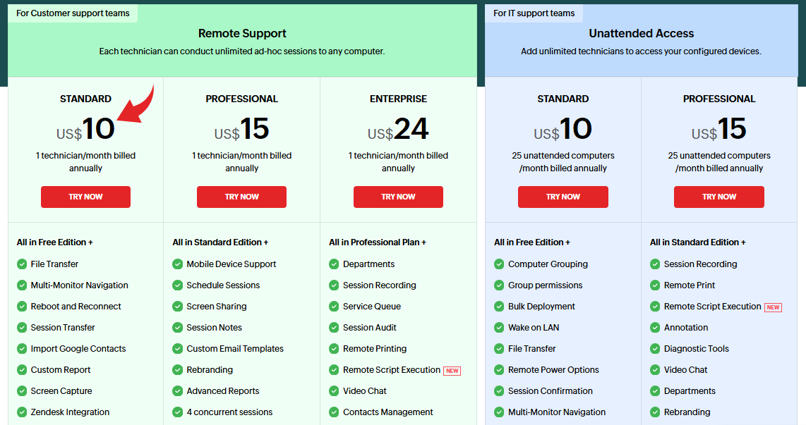Click the check icon beside Diagnostic Tools
The image size is (806, 425).
(655, 348)
